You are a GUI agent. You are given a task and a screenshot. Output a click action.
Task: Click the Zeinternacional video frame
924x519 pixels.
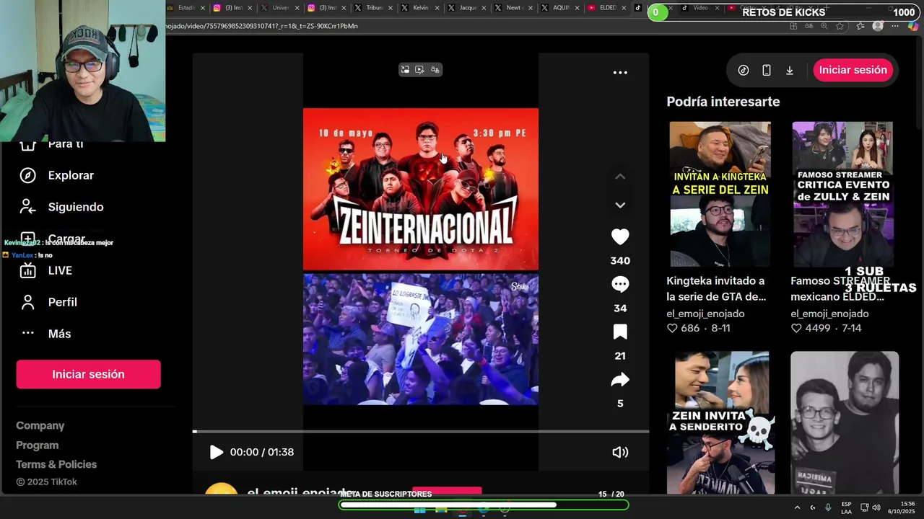tap(421, 189)
